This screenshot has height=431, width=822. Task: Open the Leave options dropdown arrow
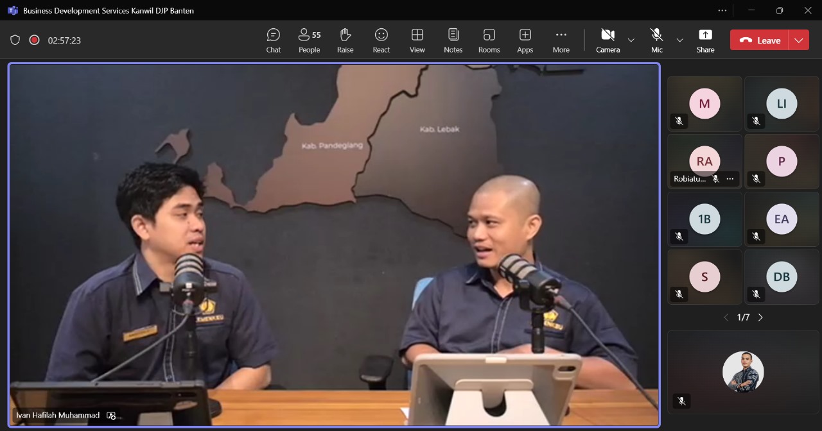[798, 40]
